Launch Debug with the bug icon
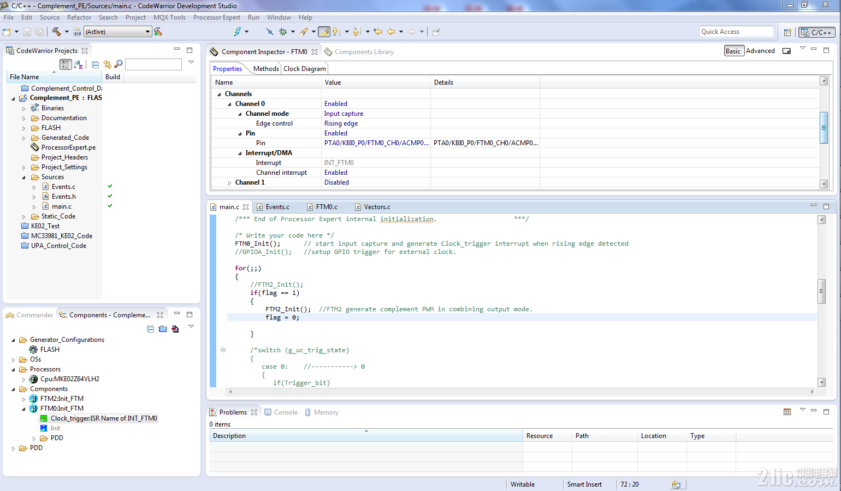Image resolution: width=841 pixels, height=491 pixels. 283,32
